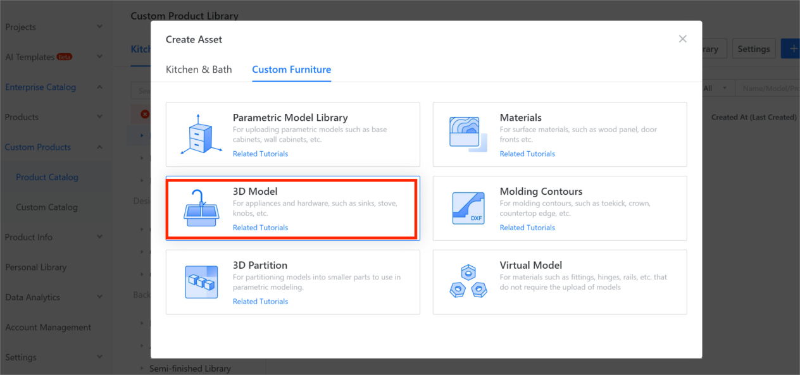
Task: Choose the Virtual Model asset card title
Action: (530, 265)
